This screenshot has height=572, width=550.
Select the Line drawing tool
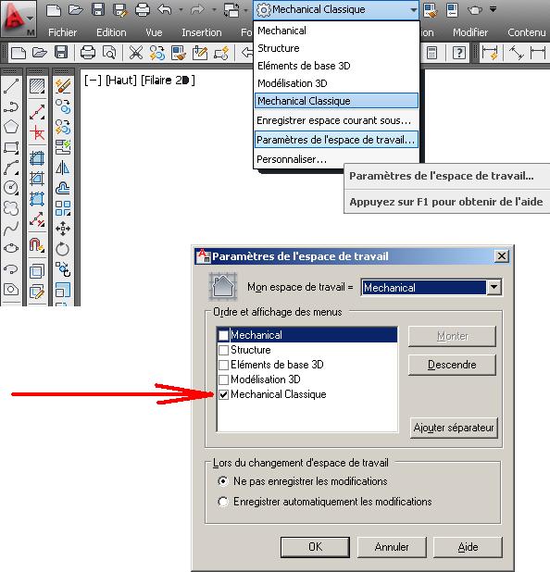coord(11,86)
